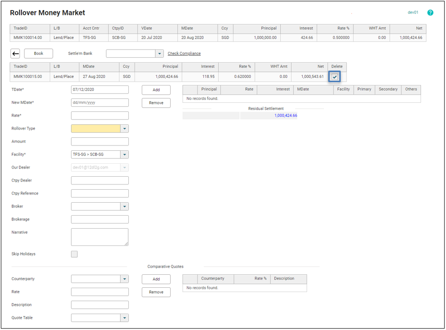
Task: Enable the Skip Holidays checkbox
Action: click(74, 254)
